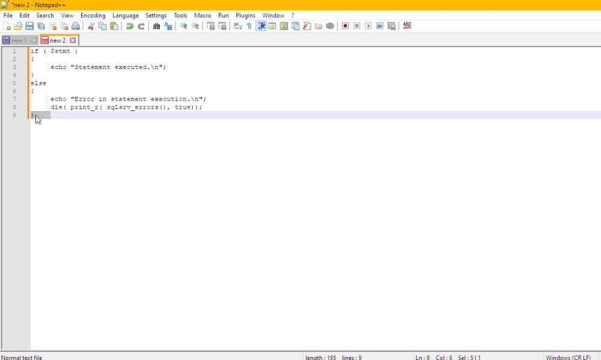Open the ? help menu

(293, 16)
